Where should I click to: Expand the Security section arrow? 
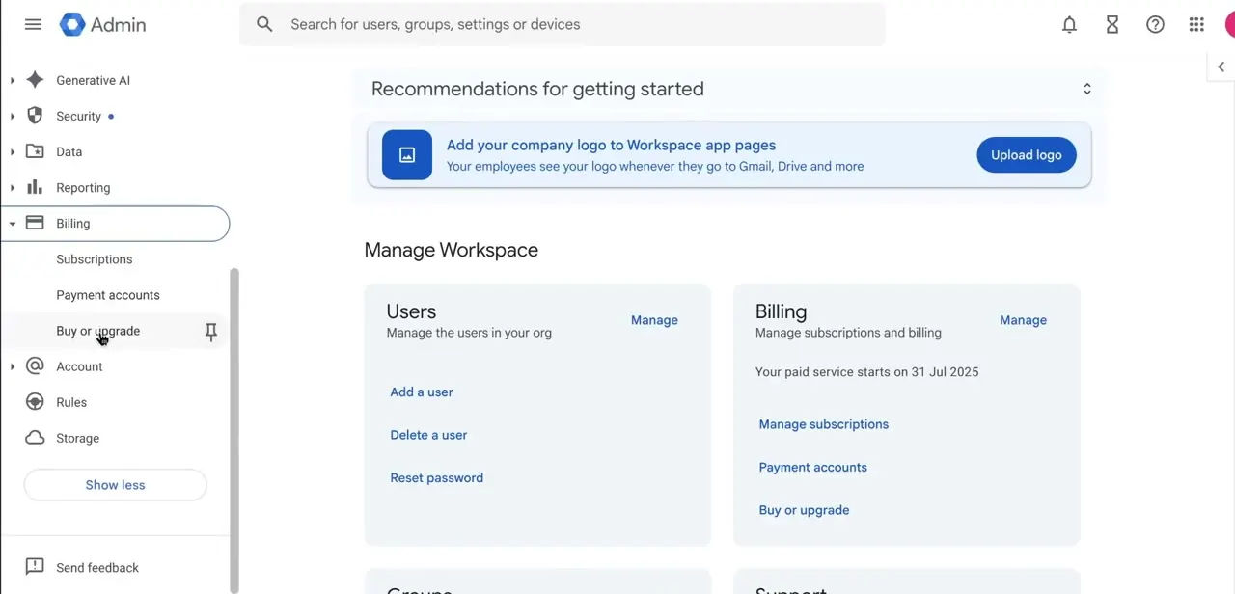tap(13, 117)
